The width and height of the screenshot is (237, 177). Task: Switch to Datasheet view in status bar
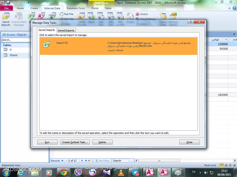click(x=222, y=165)
